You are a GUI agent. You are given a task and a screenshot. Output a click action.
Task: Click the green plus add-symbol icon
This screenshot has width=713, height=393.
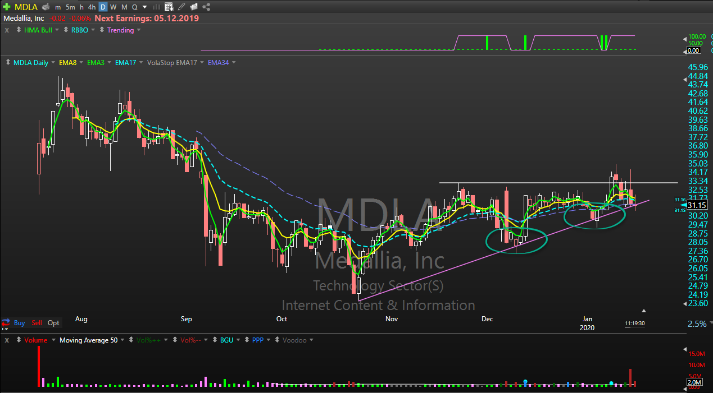[7, 7]
